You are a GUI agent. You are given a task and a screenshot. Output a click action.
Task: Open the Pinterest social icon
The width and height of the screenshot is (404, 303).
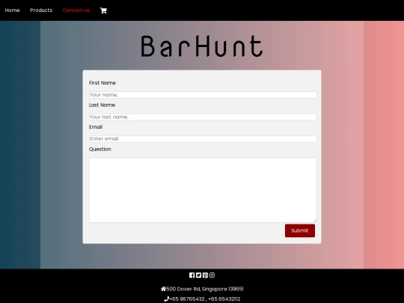(205, 275)
